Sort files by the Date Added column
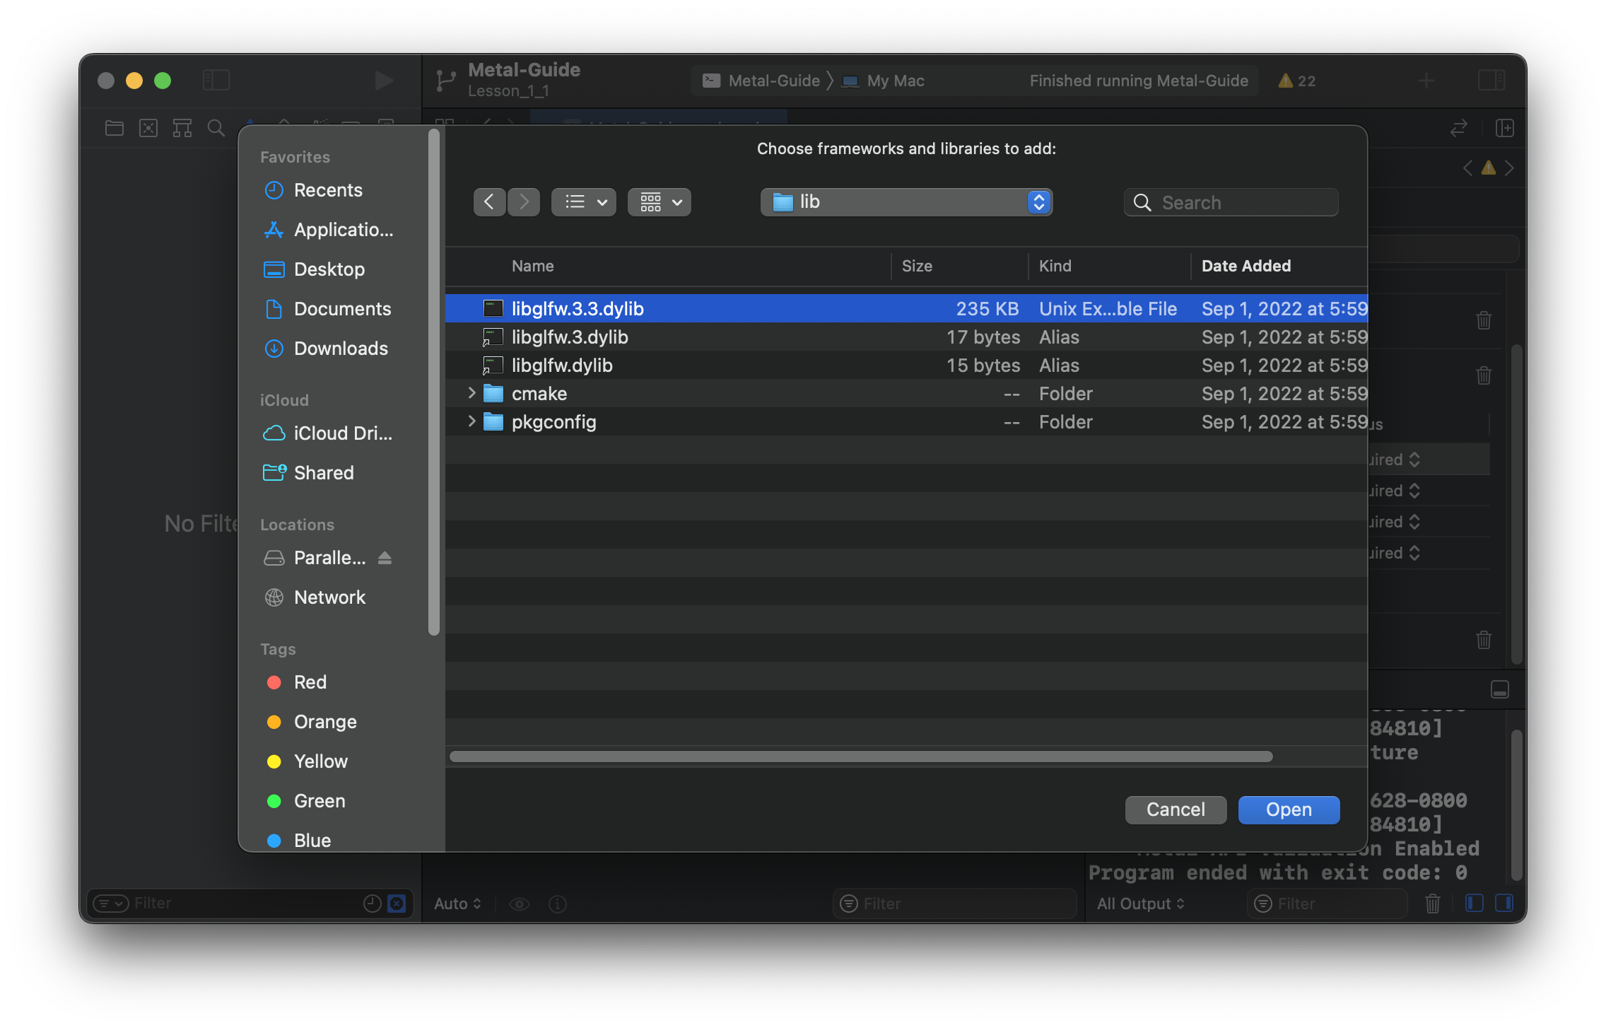 tap(1246, 266)
